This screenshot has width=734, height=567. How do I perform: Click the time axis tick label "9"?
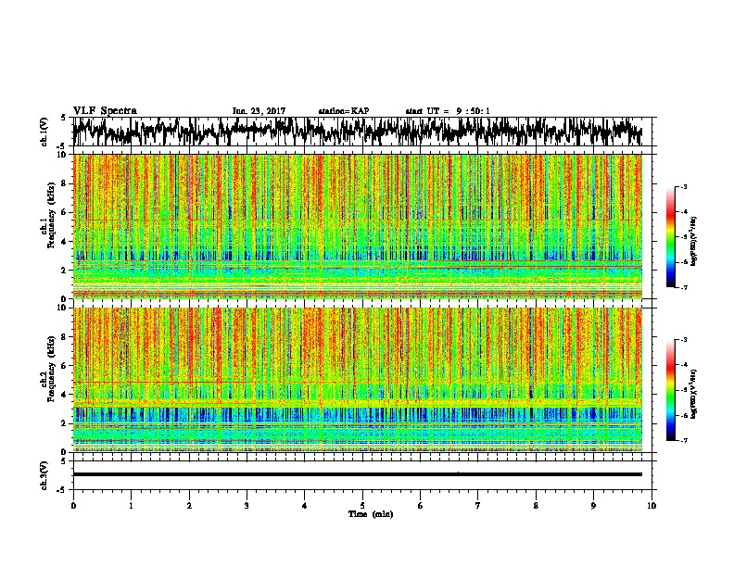(593, 506)
